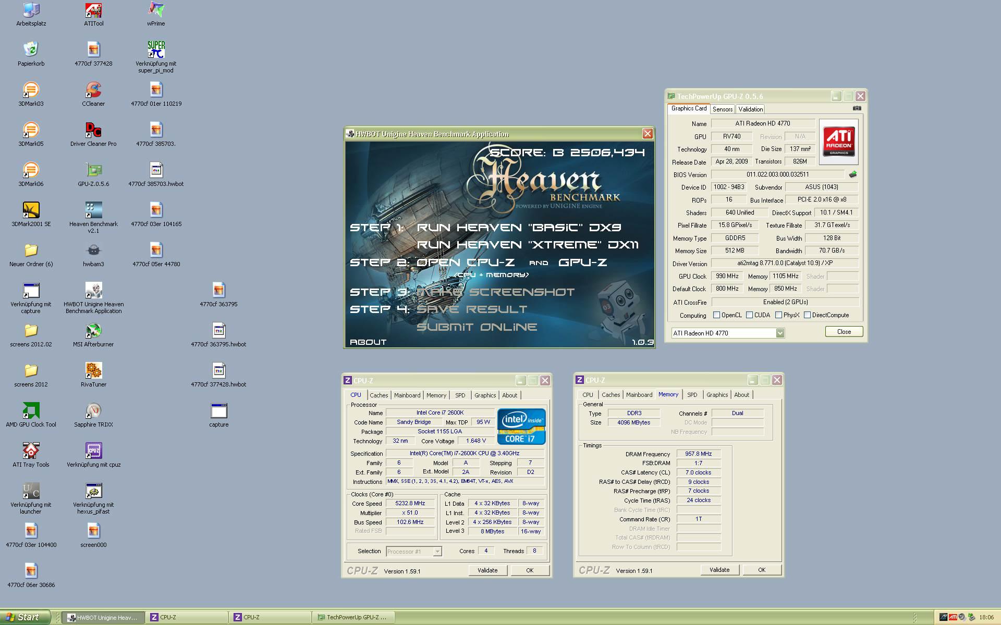
Task: Select TechPowerUp GPU-Z taskbar button
Action: click(x=353, y=617)
